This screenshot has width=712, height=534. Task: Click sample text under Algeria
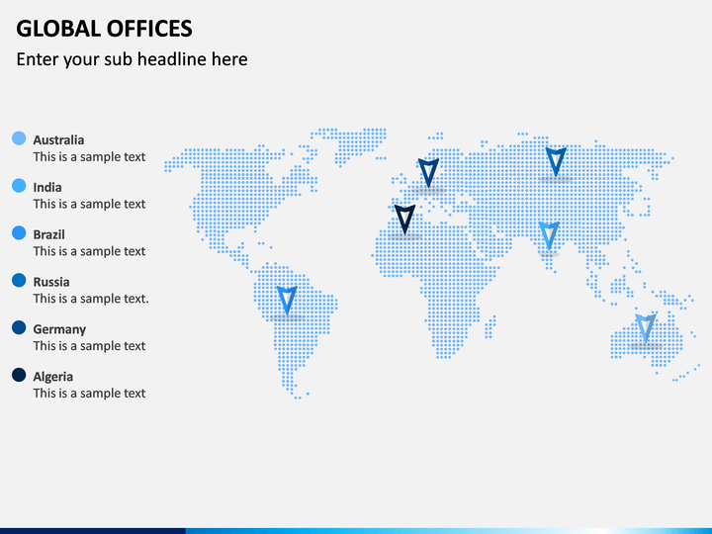click(89, 394)
